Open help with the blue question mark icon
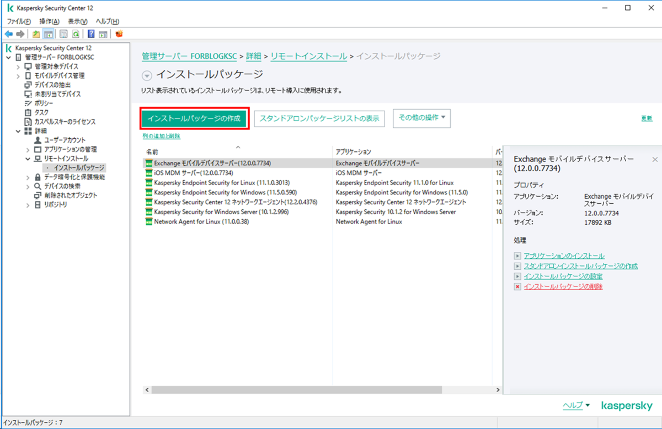 tap(91, 34)
